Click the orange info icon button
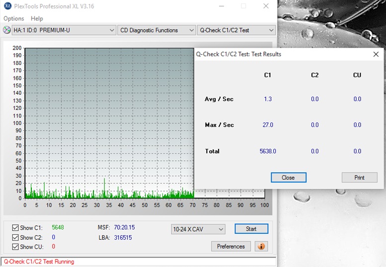 pyautogui.click(x=261, y=246)
